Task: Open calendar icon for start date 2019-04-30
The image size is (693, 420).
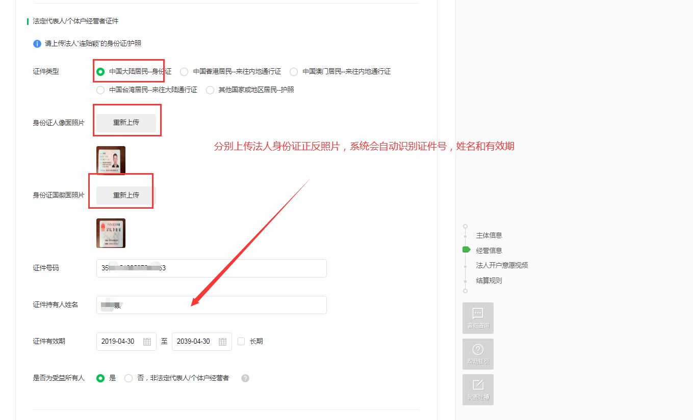Action: [x=147, y=342]
